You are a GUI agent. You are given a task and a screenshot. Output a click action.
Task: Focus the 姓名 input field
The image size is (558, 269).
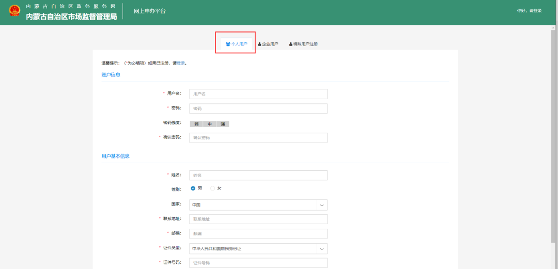pos(258,176)
